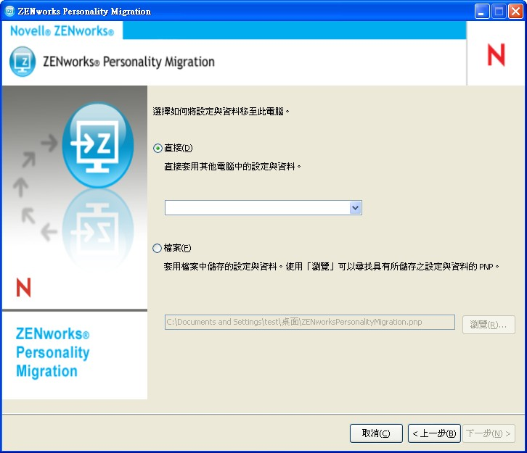Select the 直接(D) radio button
This screenshot has width=527, height=453.
tap(158, 148)
